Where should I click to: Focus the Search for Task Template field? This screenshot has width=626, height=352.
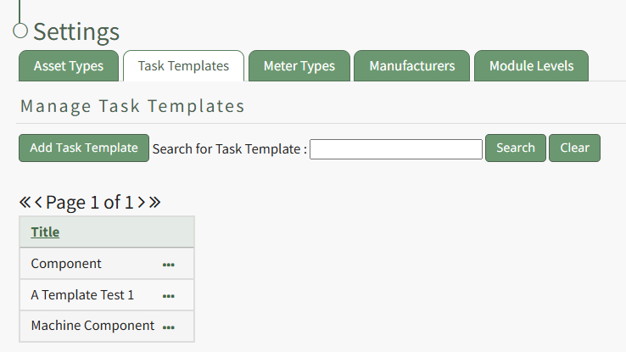click(x=396, y=149)
